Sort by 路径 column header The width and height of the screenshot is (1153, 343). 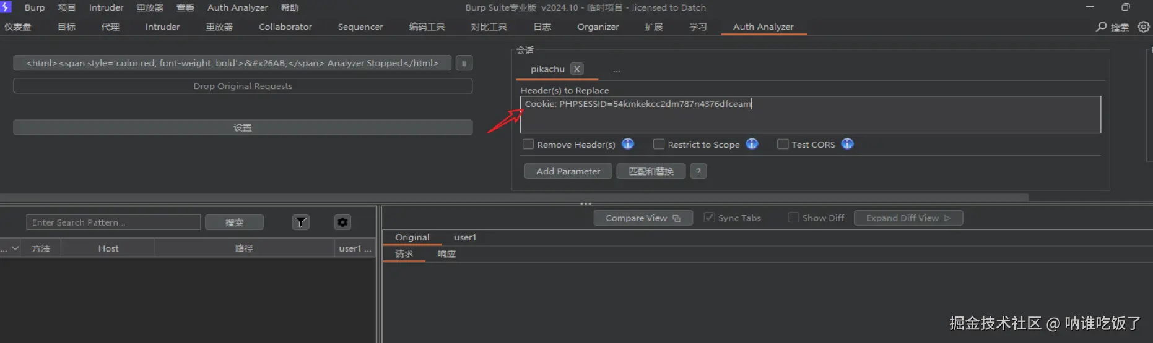244,248
